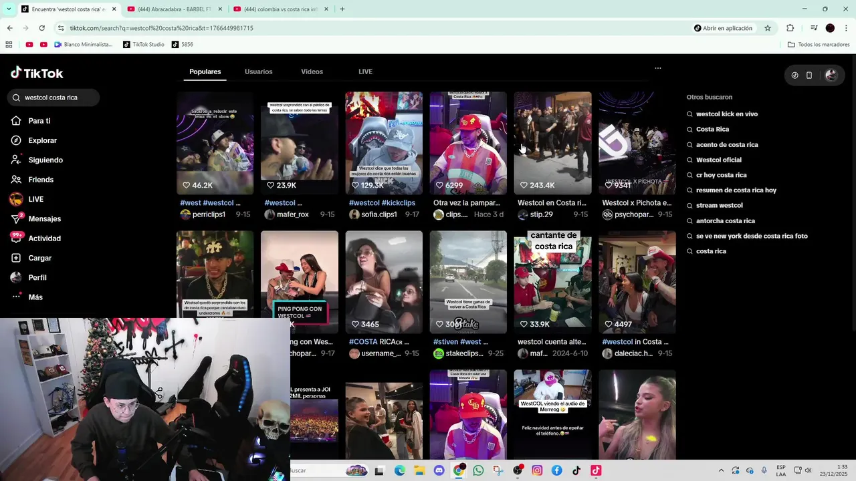Image resolution: width=856 pixels, height=481 pixels.
Task: Open video thumbnail with 129.3K likes
Action: pos(384,143)
